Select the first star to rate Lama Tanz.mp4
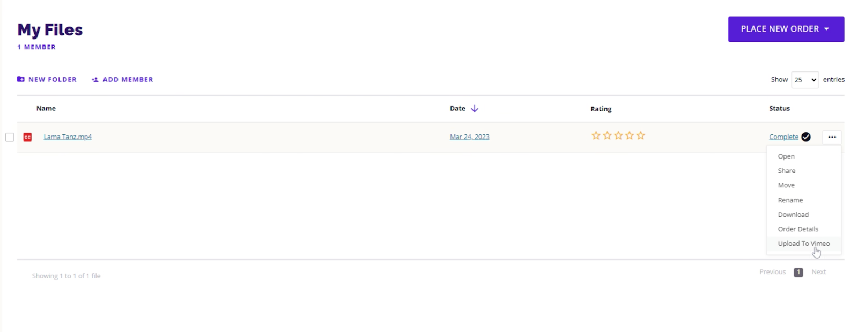Viewport: 858px width, 332px height. 596,135
